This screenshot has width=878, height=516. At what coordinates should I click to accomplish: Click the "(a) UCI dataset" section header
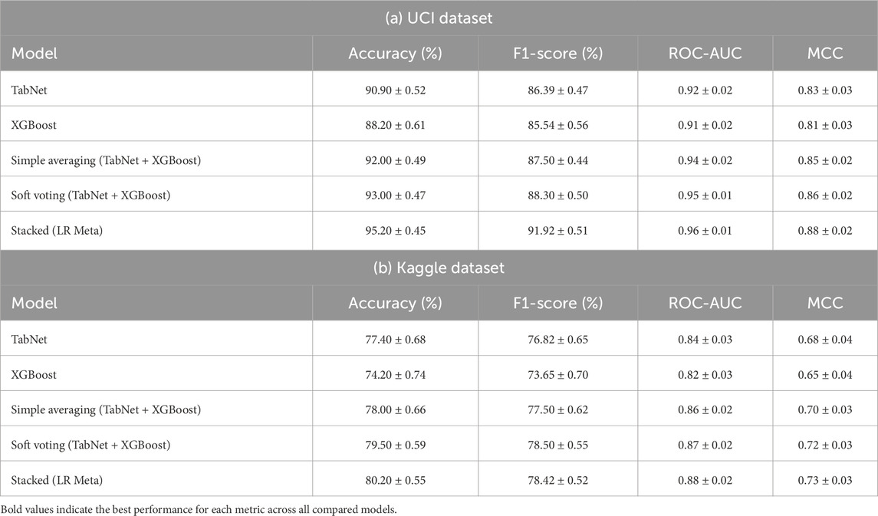click(439, 16)
